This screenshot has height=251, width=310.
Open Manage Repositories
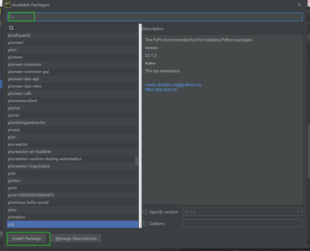(76, 238)
